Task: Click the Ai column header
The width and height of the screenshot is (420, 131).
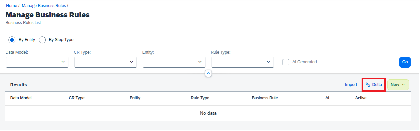Action: point(327,98)
